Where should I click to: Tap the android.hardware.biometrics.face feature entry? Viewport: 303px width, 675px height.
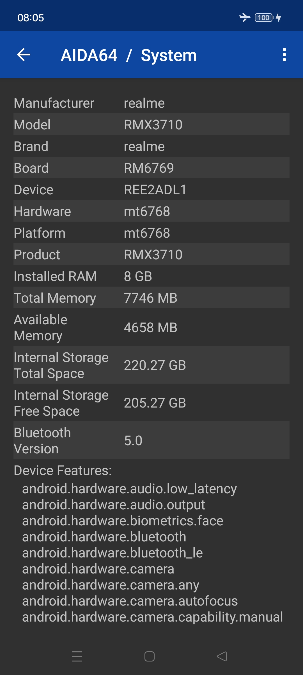pos(123,521)
